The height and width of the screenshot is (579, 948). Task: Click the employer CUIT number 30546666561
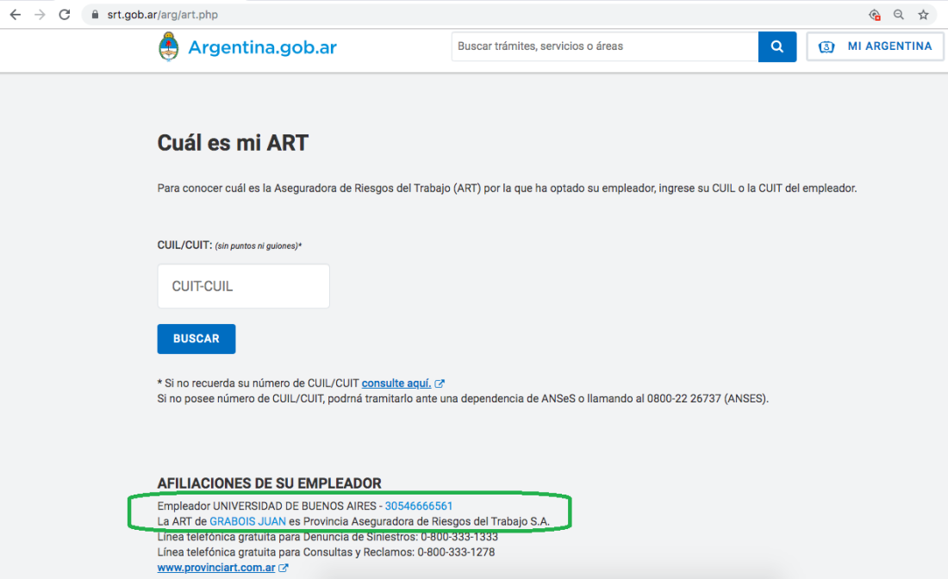click(419, 506)
